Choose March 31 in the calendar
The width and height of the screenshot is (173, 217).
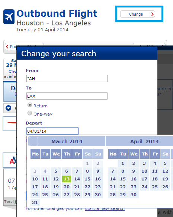(x=35, y=202)
